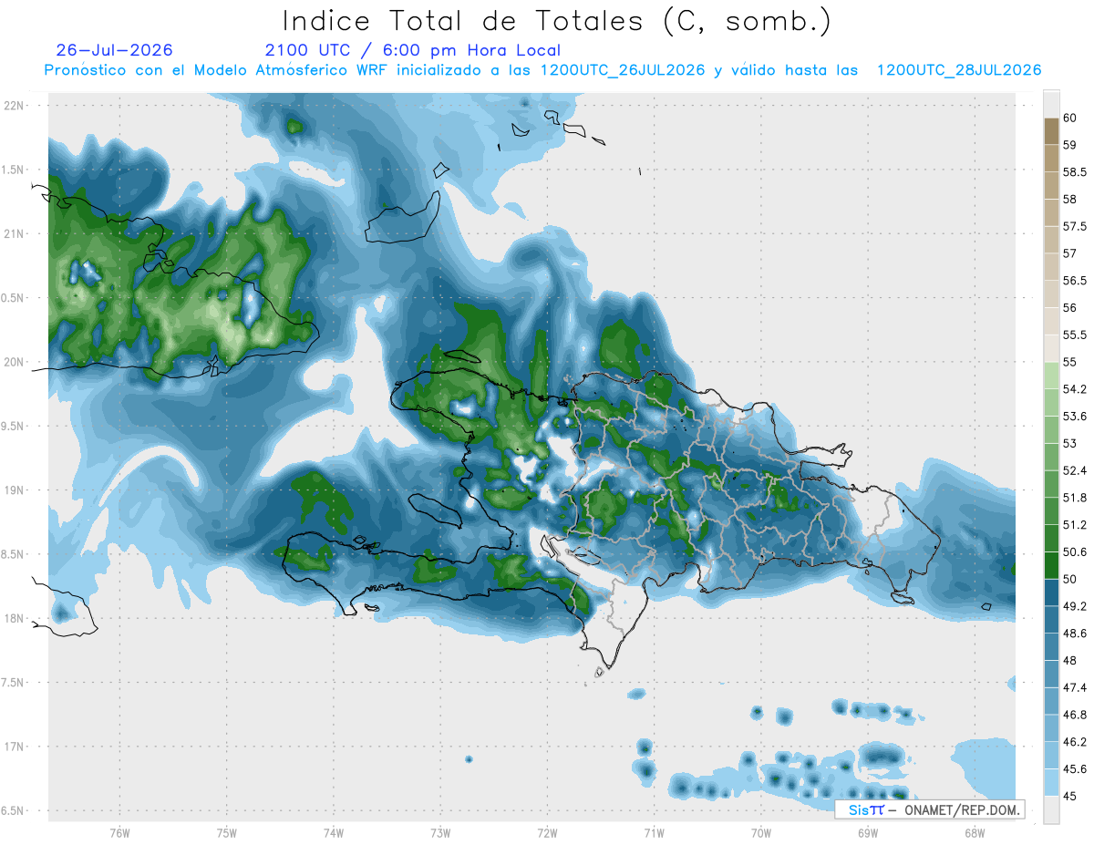Click the "Pronóstico con el Modelo Atmósferico WRF" forecast line
1094x845 pixels.
click(542, 70)
